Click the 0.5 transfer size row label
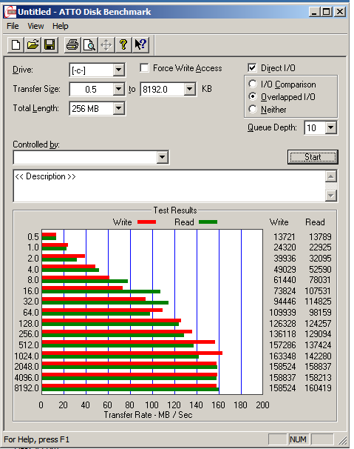Screen dimensions: 354x449 pos(33,237)
